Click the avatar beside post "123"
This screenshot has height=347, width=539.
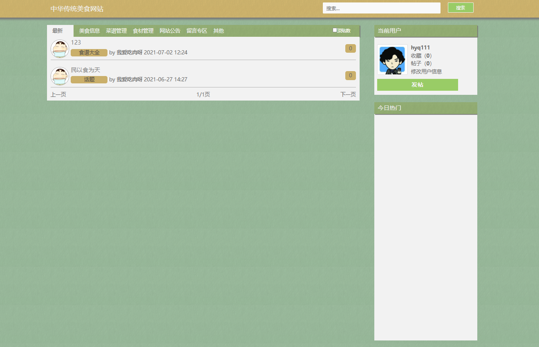[x=60, y=49]
